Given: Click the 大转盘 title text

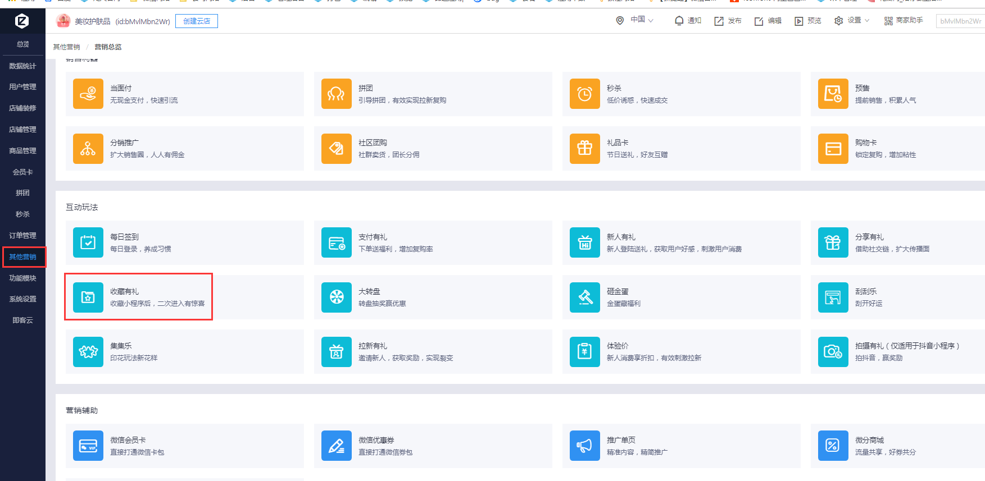Looking at the screenshot, I should point(369,292).
